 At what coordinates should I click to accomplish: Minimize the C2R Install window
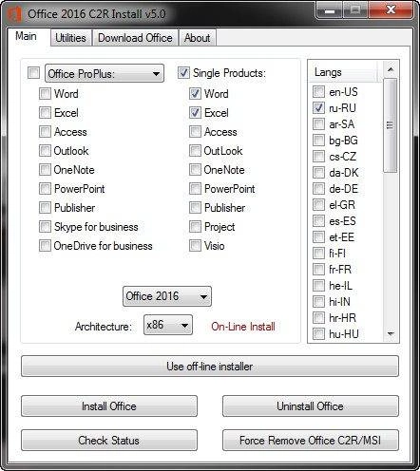(330, 11)
